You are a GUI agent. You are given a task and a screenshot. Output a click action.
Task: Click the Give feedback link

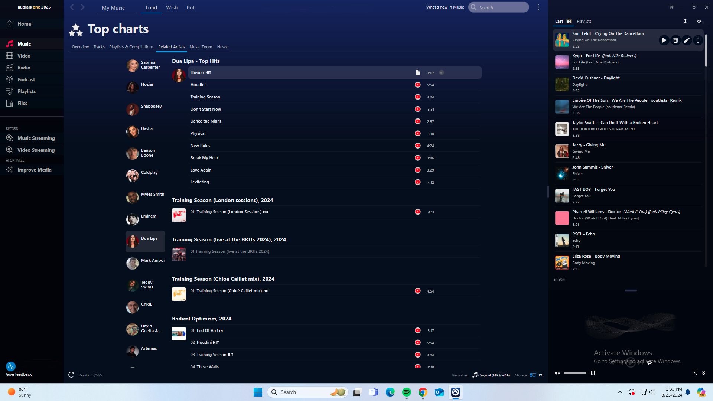pos(19,374)
